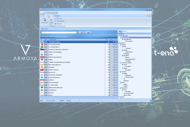Toggle Lock checkbox for Abracon row

coord(116,93)
